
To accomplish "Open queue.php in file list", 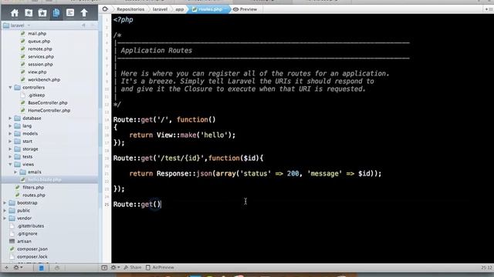I will tap(39, 41).
